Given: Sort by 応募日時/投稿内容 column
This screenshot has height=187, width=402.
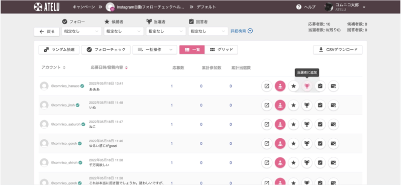Looking at the screenshot, I should [109, 68].
